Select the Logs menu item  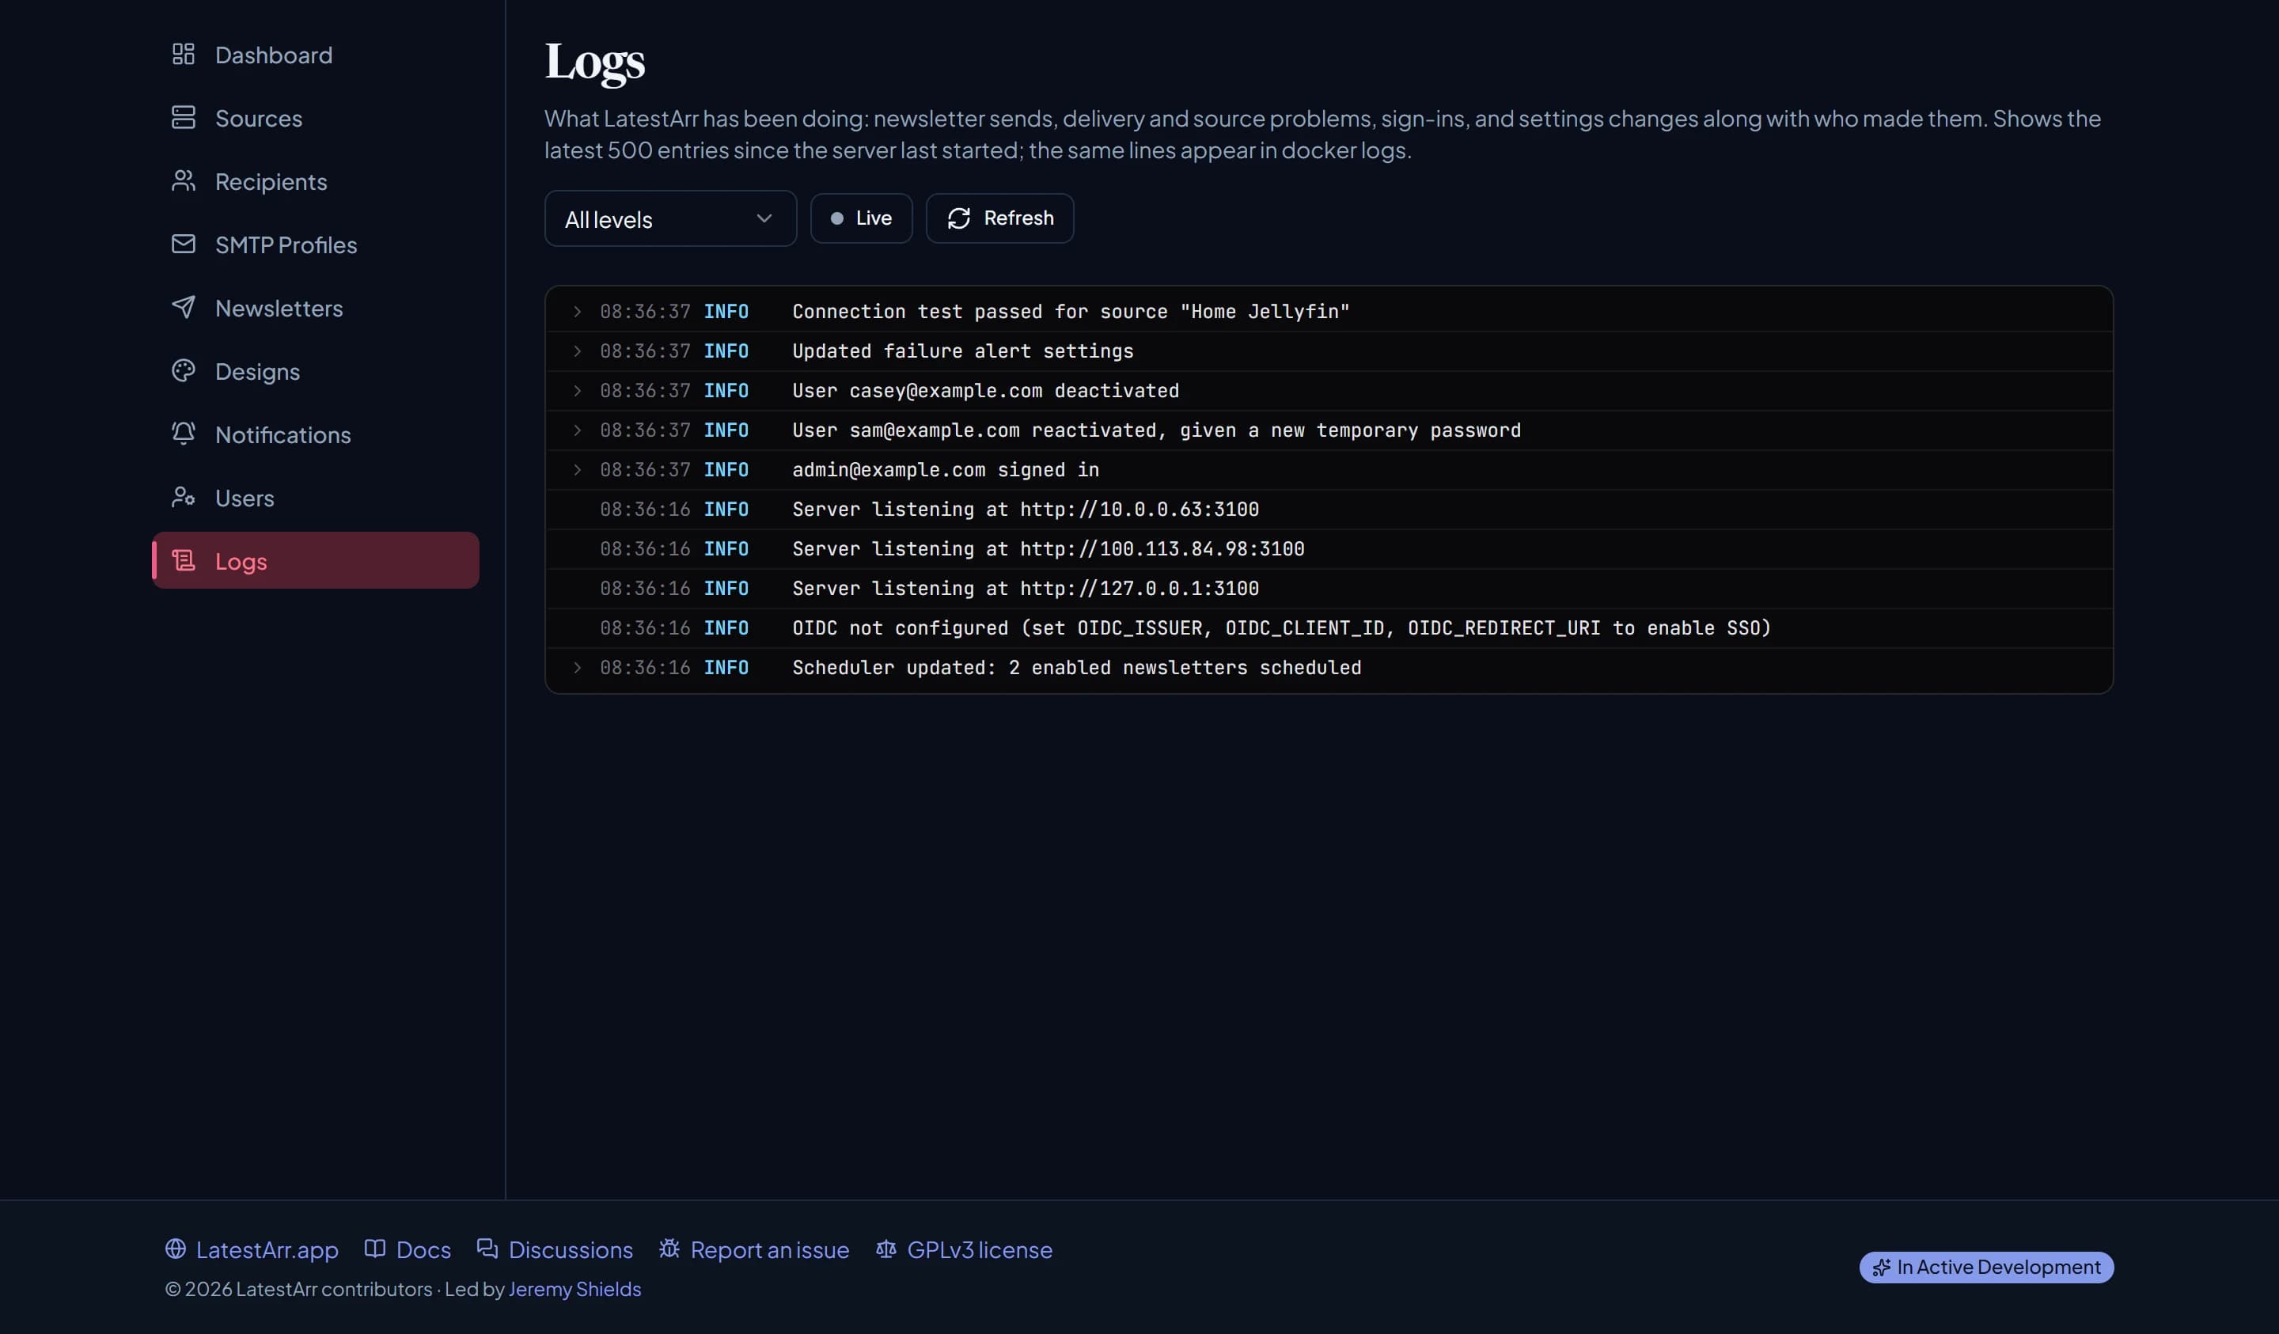pos(316,561)
